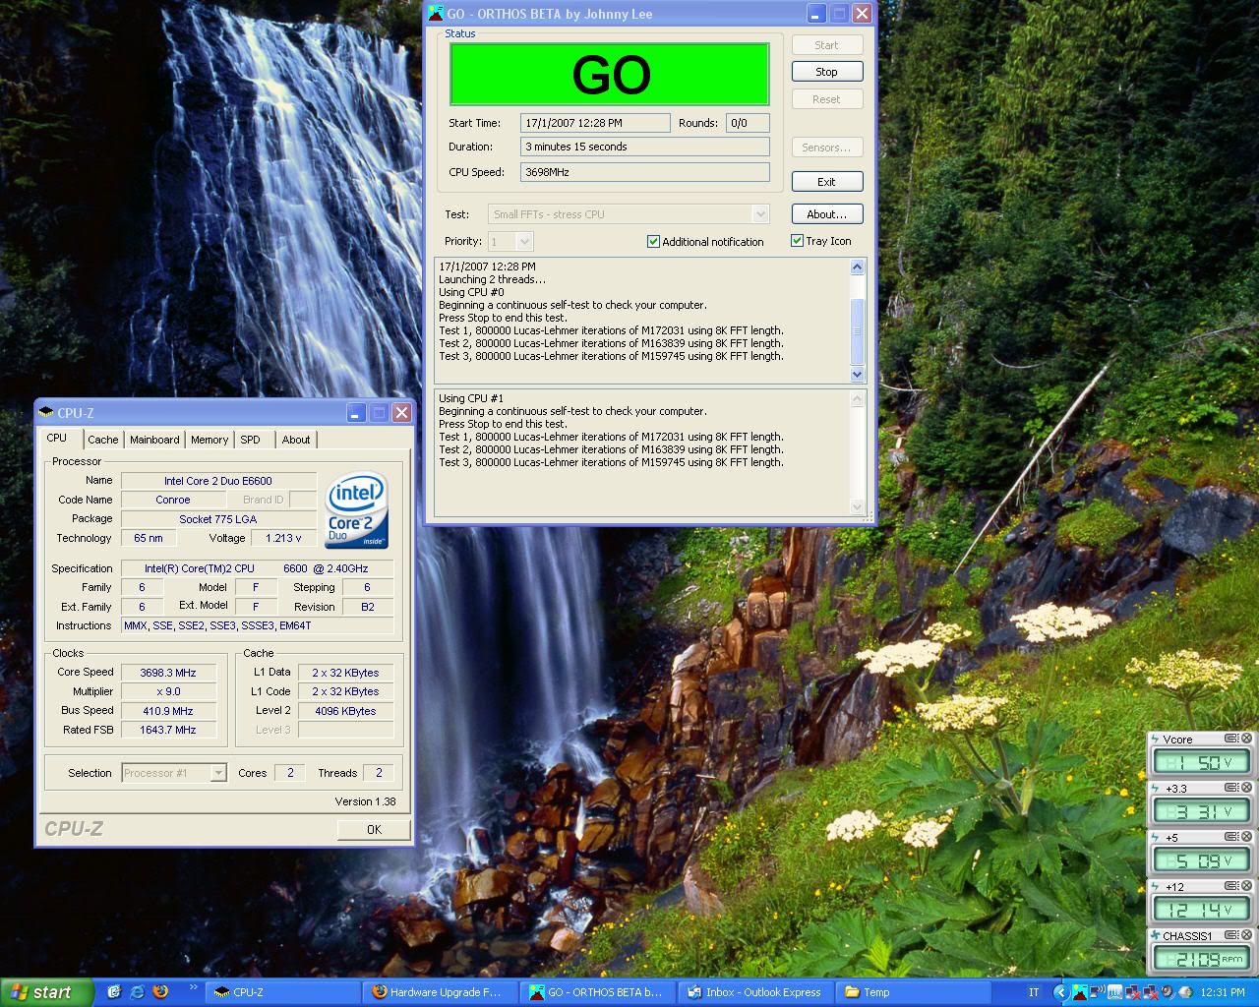Switch to the Mainboard tab in CPU-Z
The height and width of the screenshot is (1007, 1259).
pyautogui.click(x=154, y=440)
